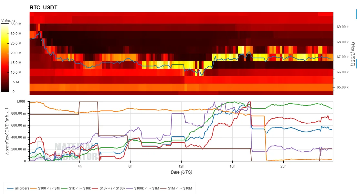
Task: Click the 67.00 k price axis label
Action: coord(342,57)
